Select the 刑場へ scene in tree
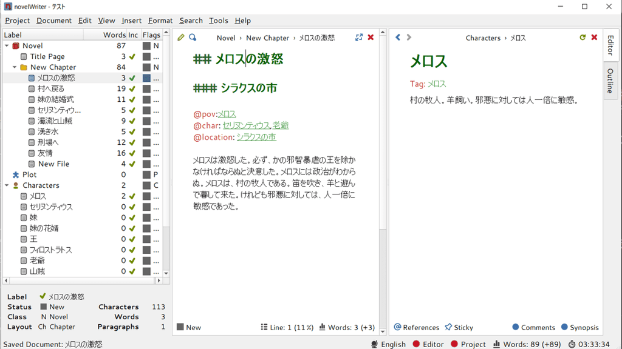The width and height of the screenshot is (622, 349). pyautogui.click(x=47, y=142)
